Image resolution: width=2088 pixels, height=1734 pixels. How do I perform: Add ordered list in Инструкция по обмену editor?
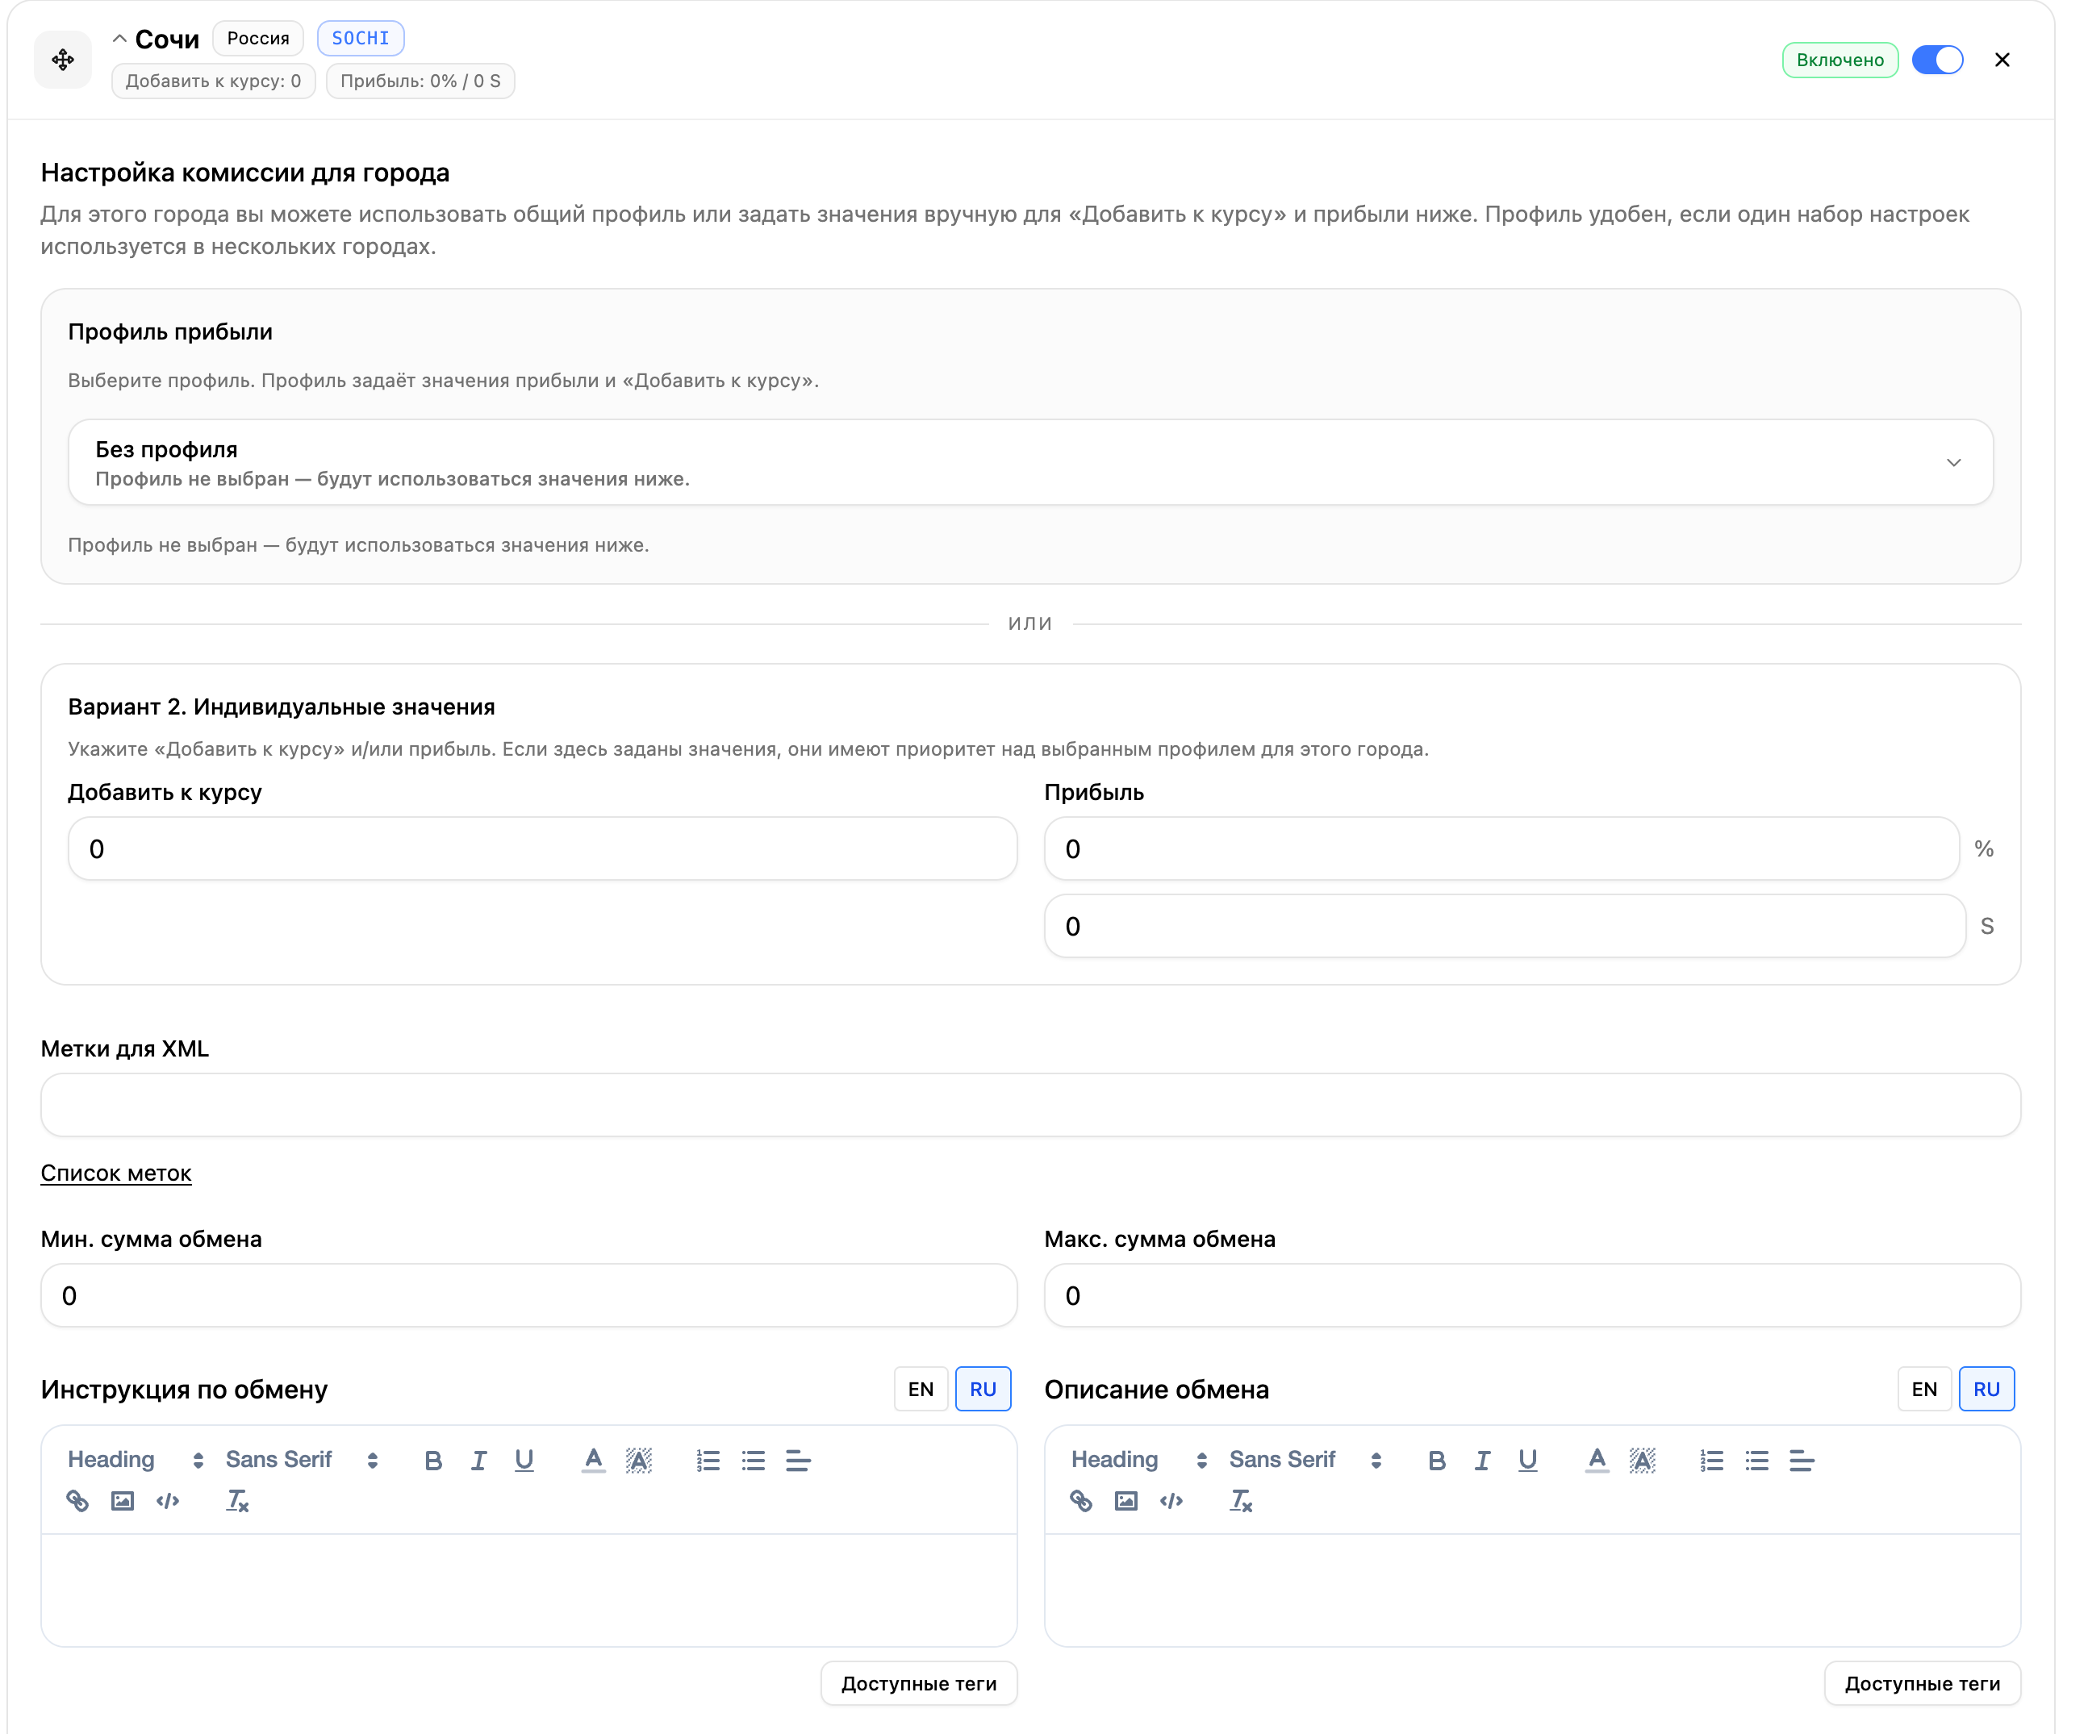[x=708, y=1460]
